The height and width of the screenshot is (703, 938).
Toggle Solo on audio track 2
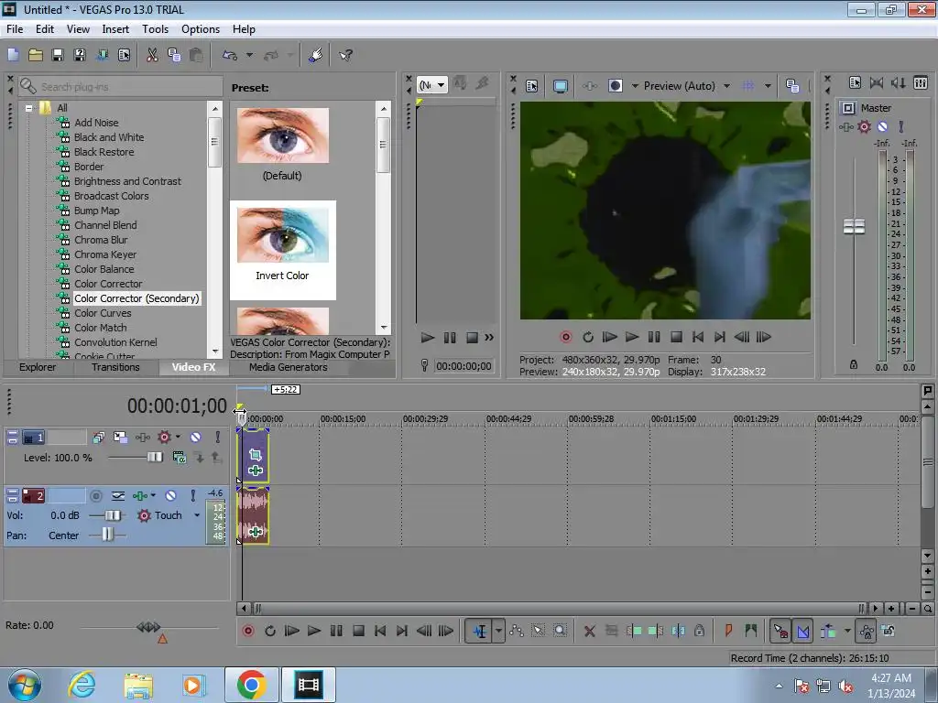coord(193,495)
